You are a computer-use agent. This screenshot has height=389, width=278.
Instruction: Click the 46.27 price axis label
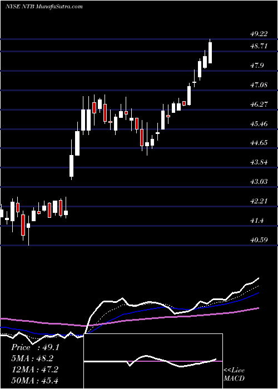point(259,104)
